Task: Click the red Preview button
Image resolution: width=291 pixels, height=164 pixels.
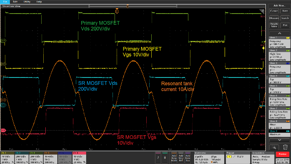Action: point(282,154)
